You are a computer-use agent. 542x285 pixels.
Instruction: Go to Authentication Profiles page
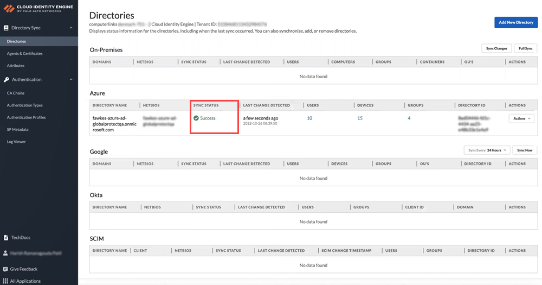tap(26, 117)
